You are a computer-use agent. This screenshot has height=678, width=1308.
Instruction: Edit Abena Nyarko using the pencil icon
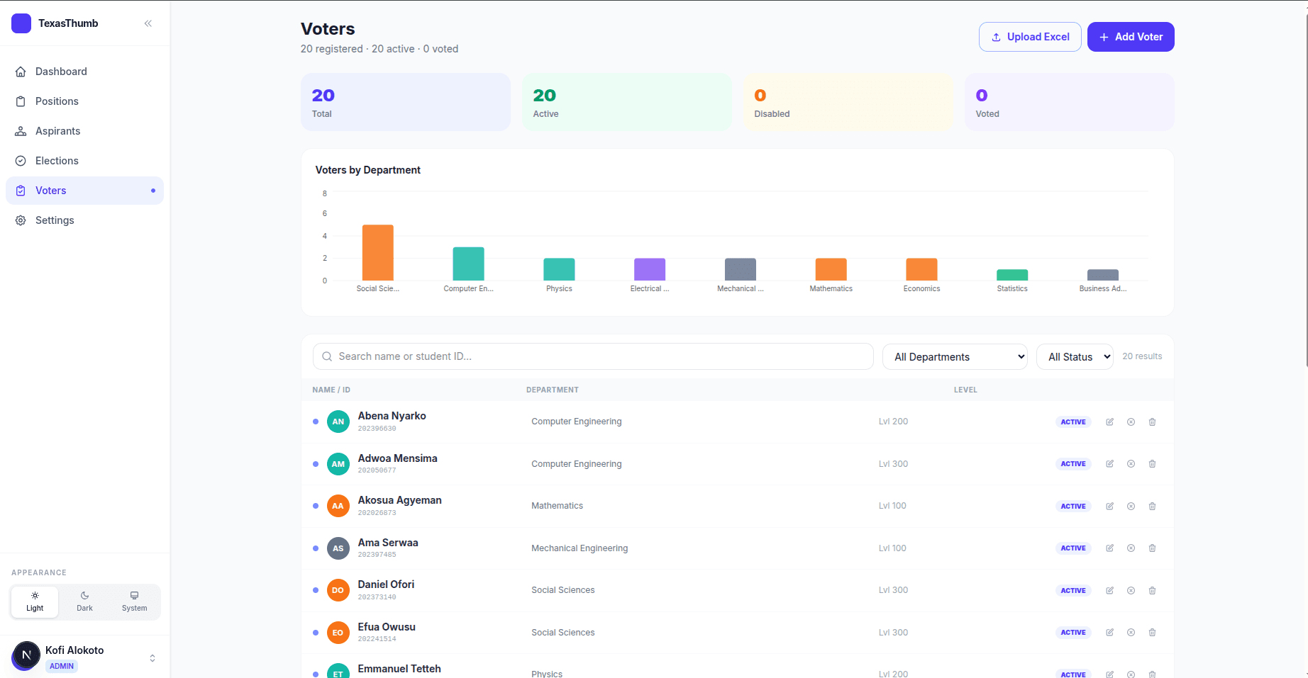[x=1109, y=422]
